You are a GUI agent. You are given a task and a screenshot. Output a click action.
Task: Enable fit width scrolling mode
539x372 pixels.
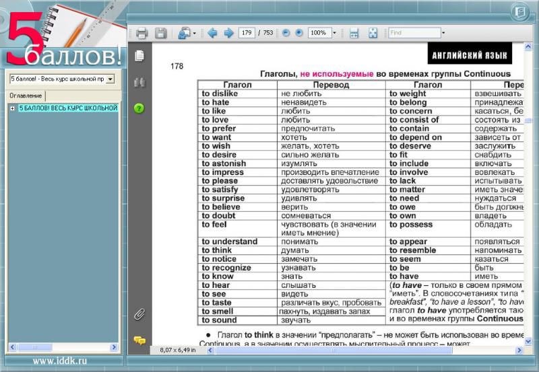click(x=354, y=33)
